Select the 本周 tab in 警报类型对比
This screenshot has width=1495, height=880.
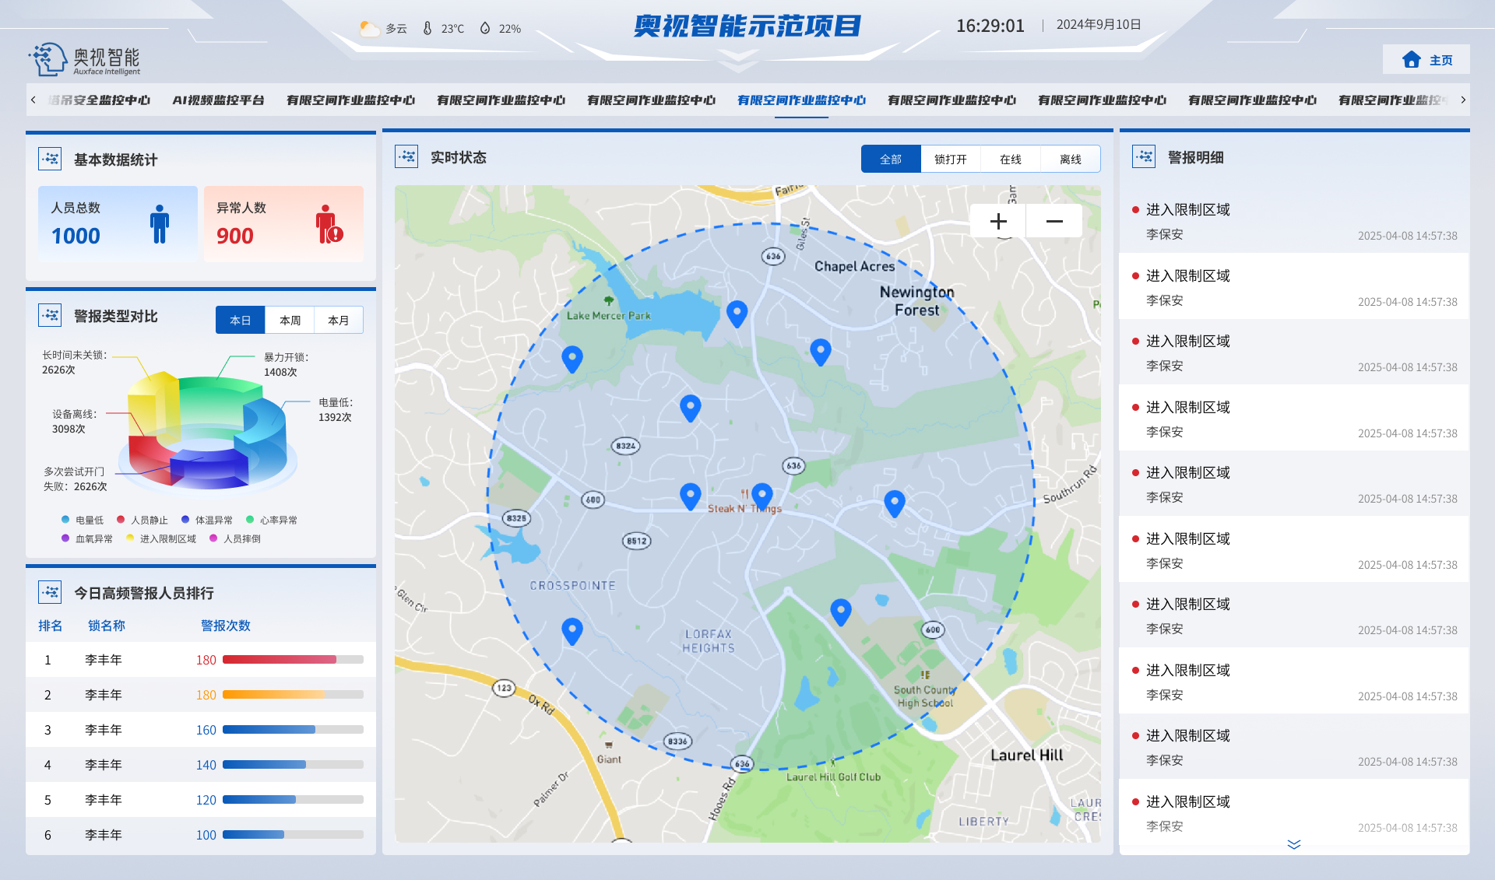coord(289,320)
